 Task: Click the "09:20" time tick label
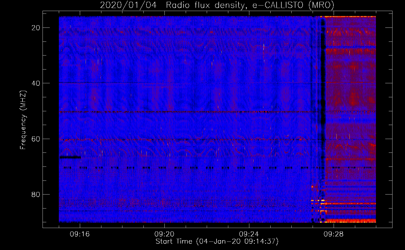pyautogui.click(x=164, y=234)
